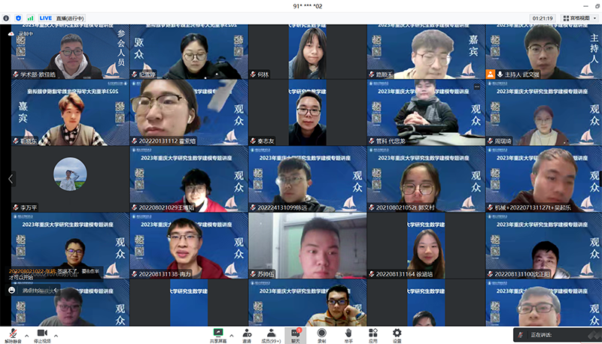Select the 李万平 avatar tile
The width and height of the screenshot is (602, 344).
pos(70,180)
